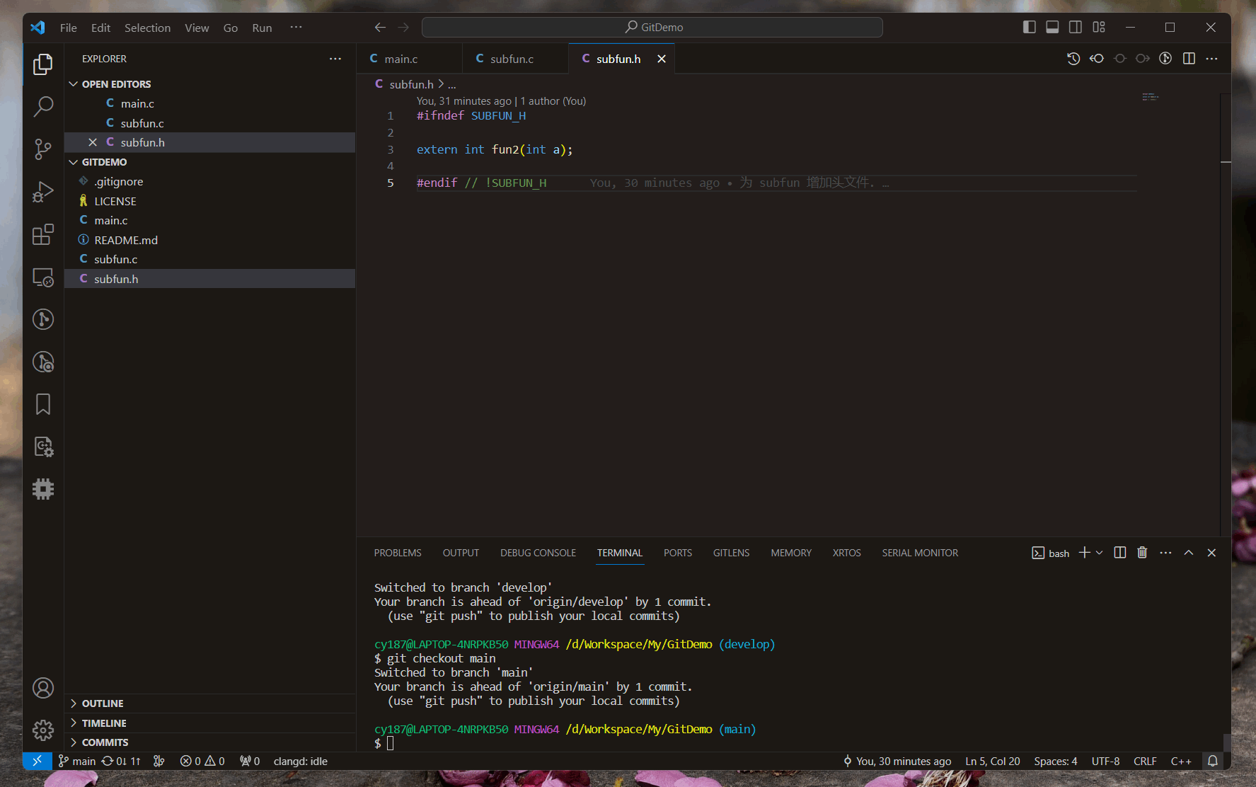1256x787 pixels.
Task: Open changes with previous revision
Action: [1097, 59]
